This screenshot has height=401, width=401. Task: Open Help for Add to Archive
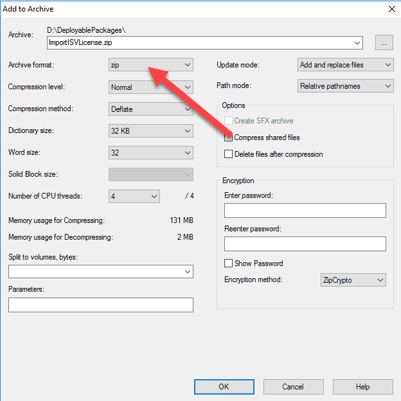pos(362,387)
